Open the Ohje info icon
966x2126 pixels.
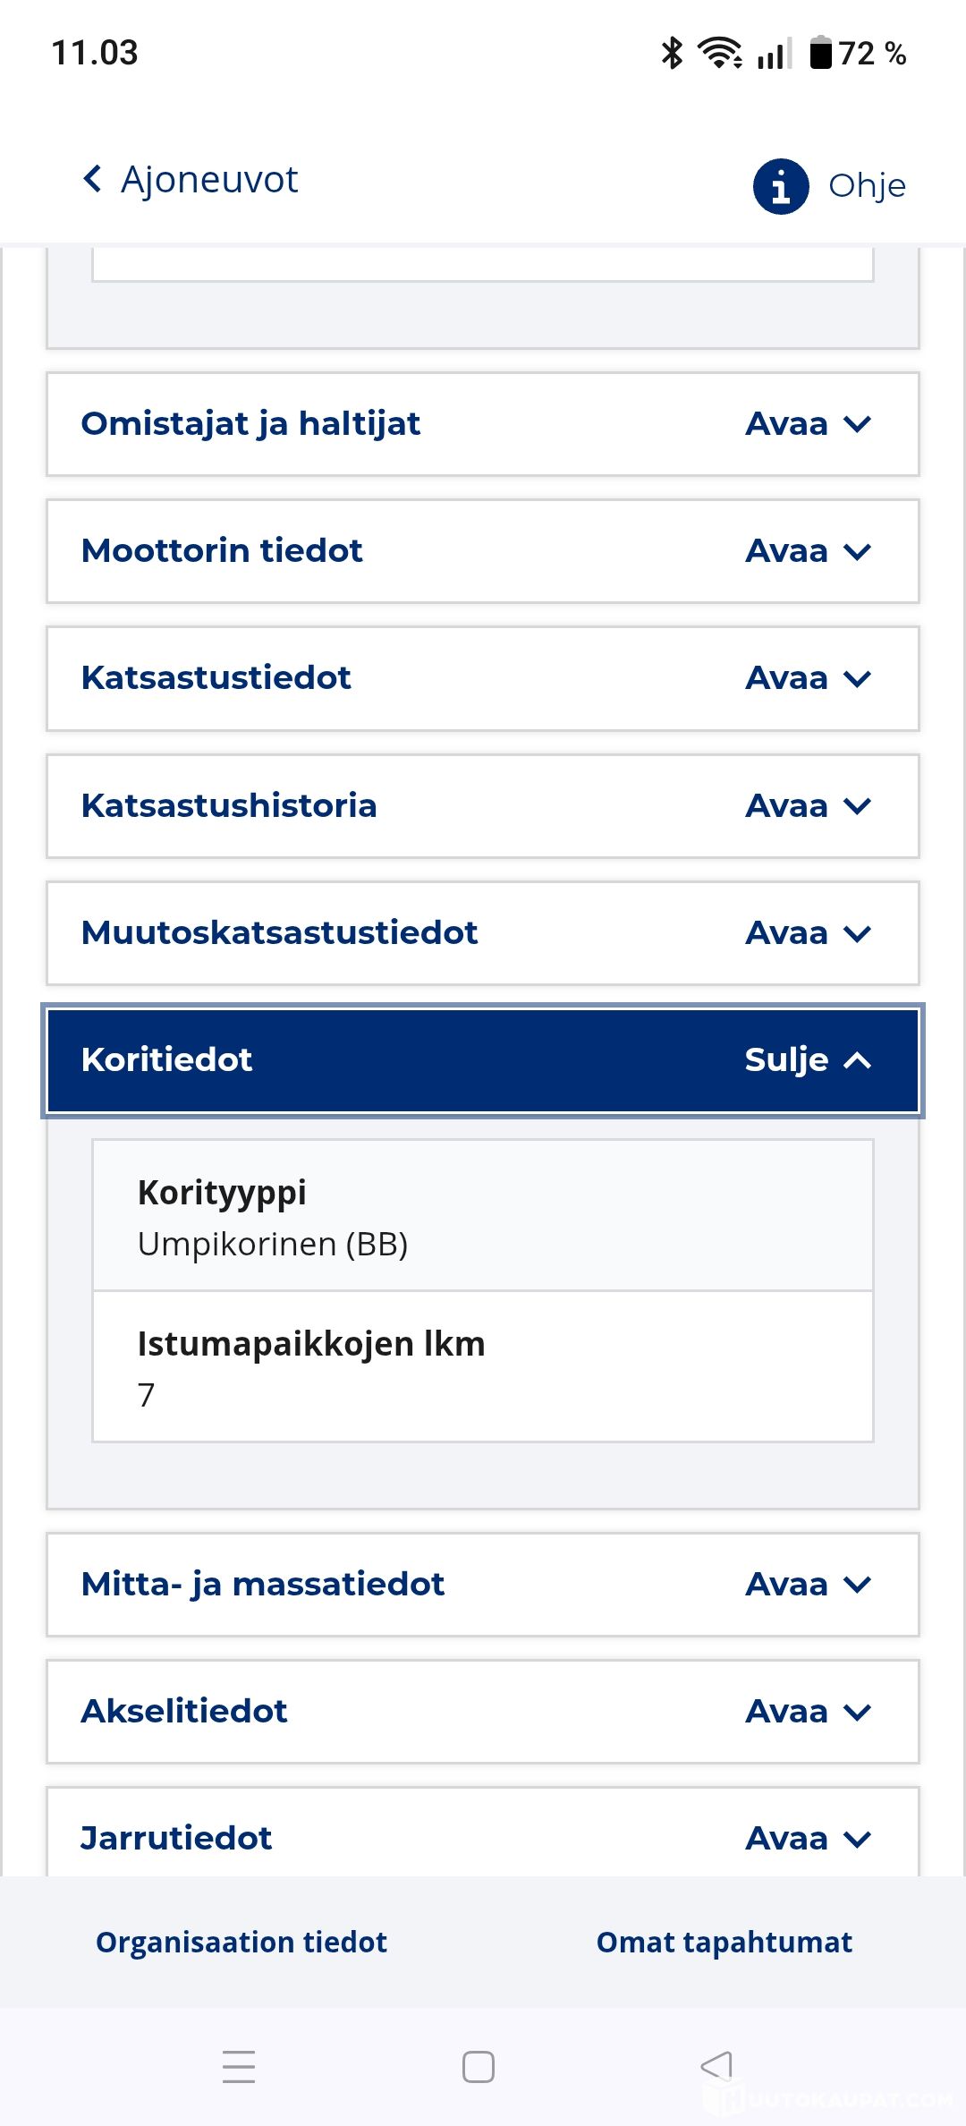(x=781, y=186)
